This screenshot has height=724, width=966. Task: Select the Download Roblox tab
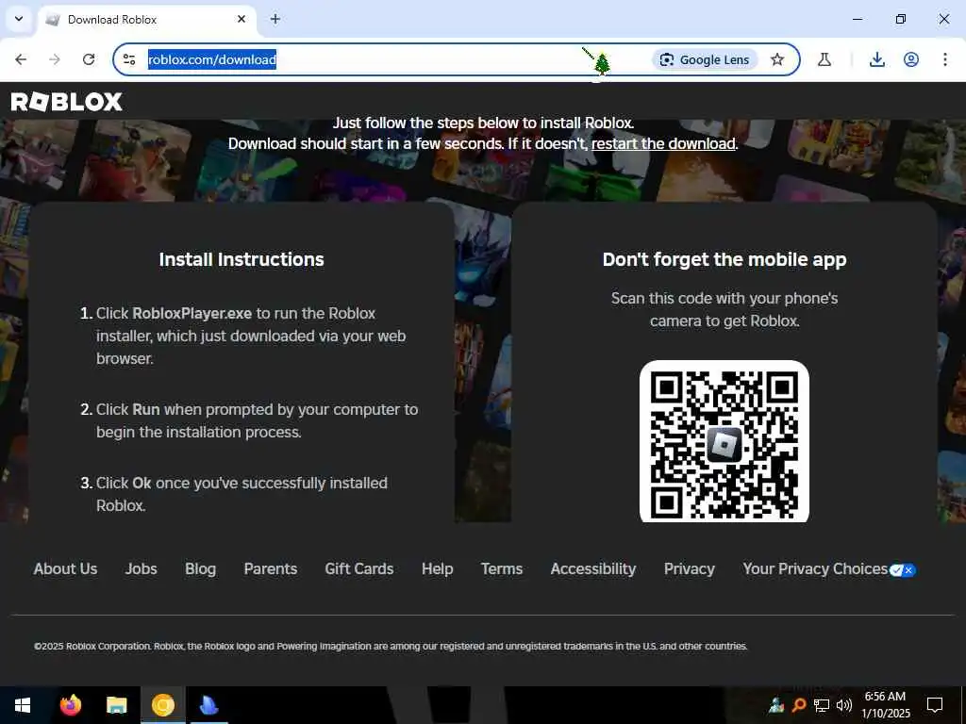[x=148, y=20]
